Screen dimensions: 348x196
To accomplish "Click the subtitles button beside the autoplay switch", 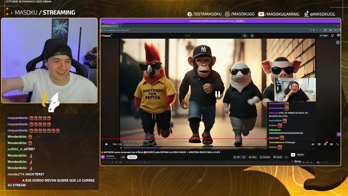I will click(319, 144).
